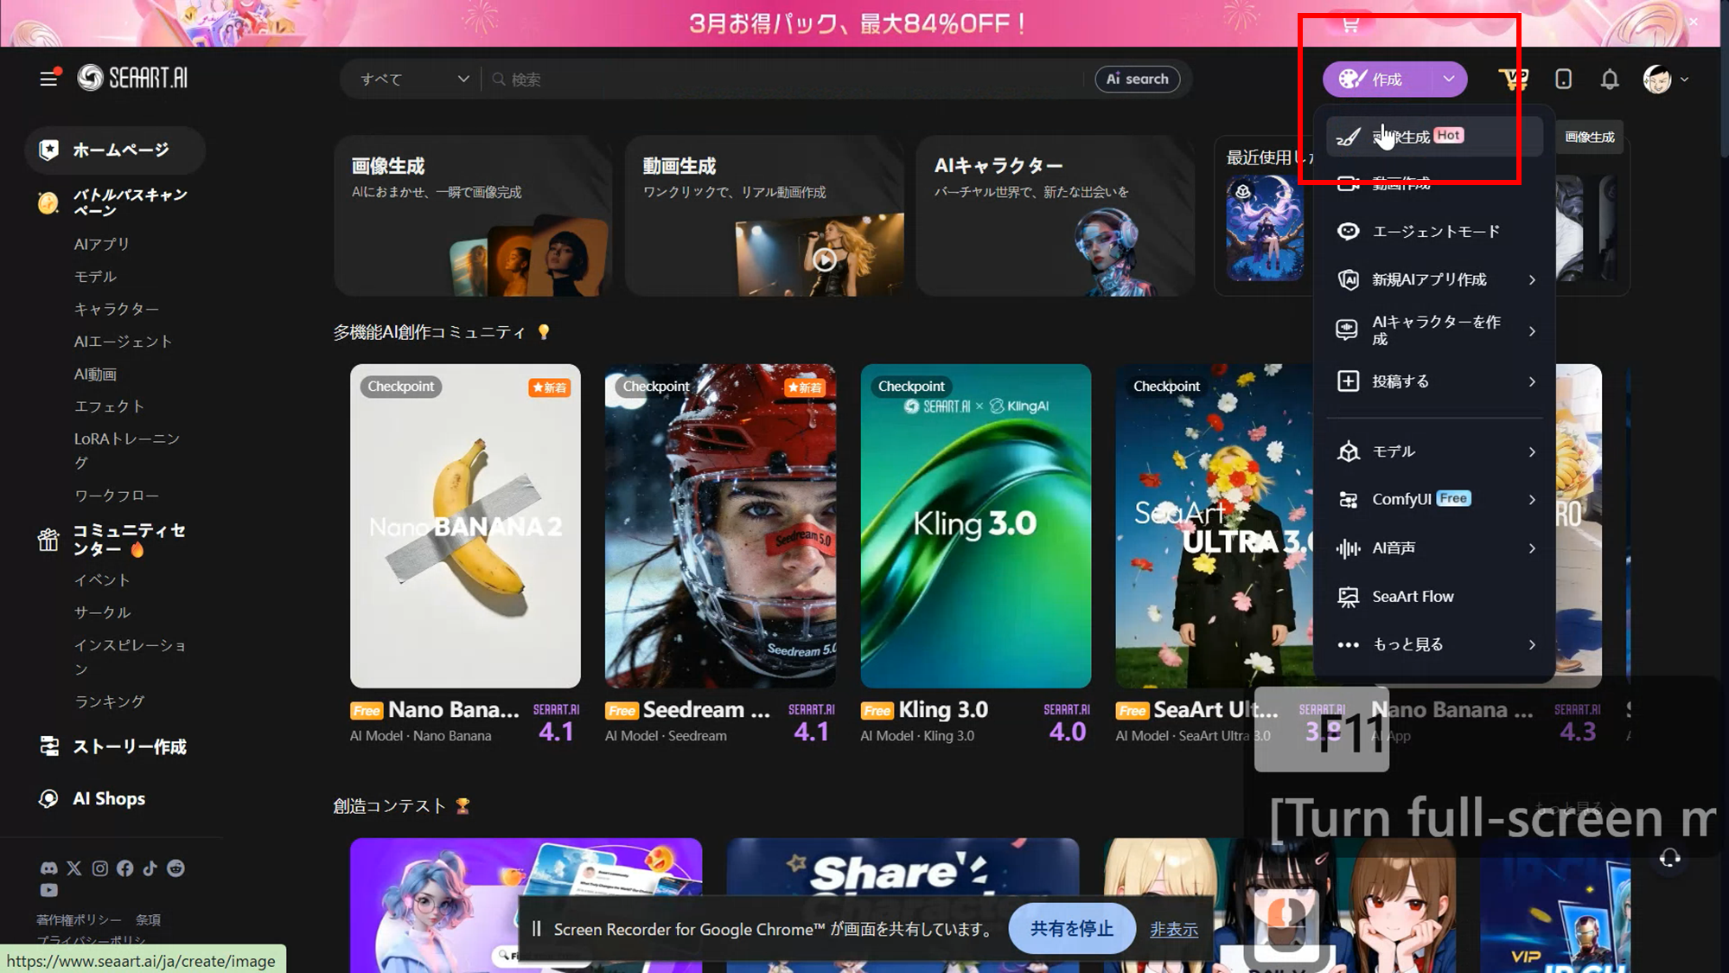Open ランキング in sidebar

tap(109, 701)
